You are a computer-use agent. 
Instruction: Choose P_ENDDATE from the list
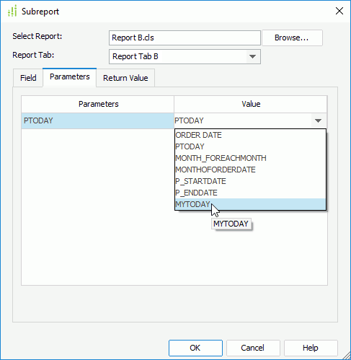point(250,193)
